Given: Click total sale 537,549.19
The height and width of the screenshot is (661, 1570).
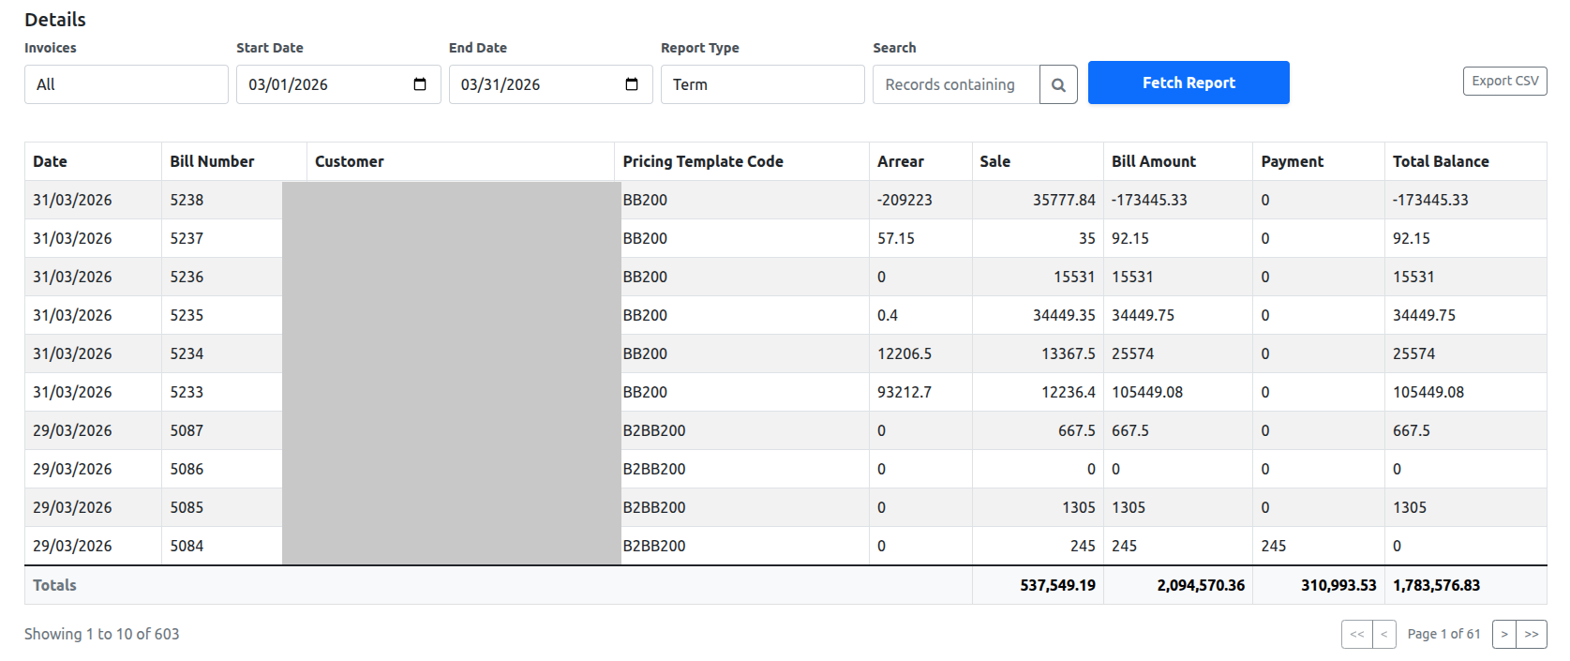Looking at the screenshot, I should [1057, 585].
